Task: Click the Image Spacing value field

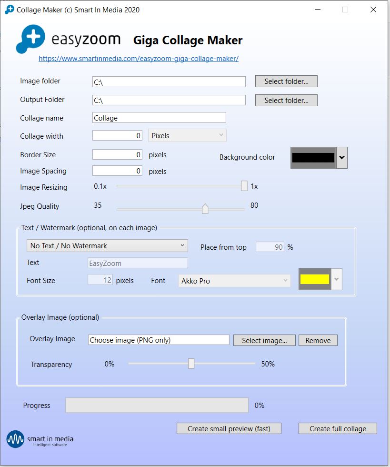Action: pyautogui.click(x=117, y=171)
